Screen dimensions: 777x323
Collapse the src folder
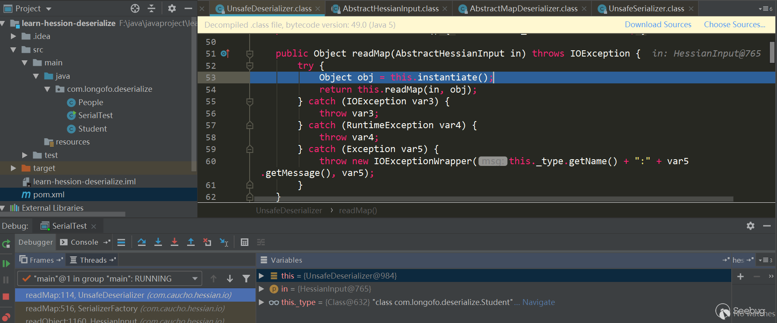pos(13,50)
